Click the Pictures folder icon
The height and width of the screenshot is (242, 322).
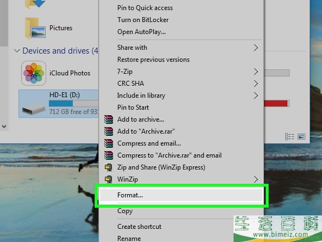35,28
